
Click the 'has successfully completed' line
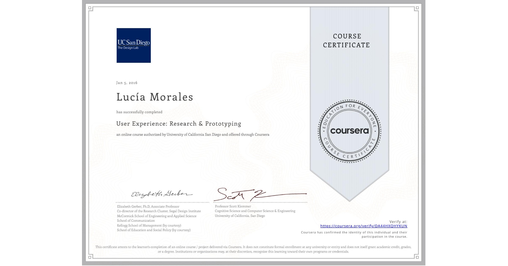[139, 112]
